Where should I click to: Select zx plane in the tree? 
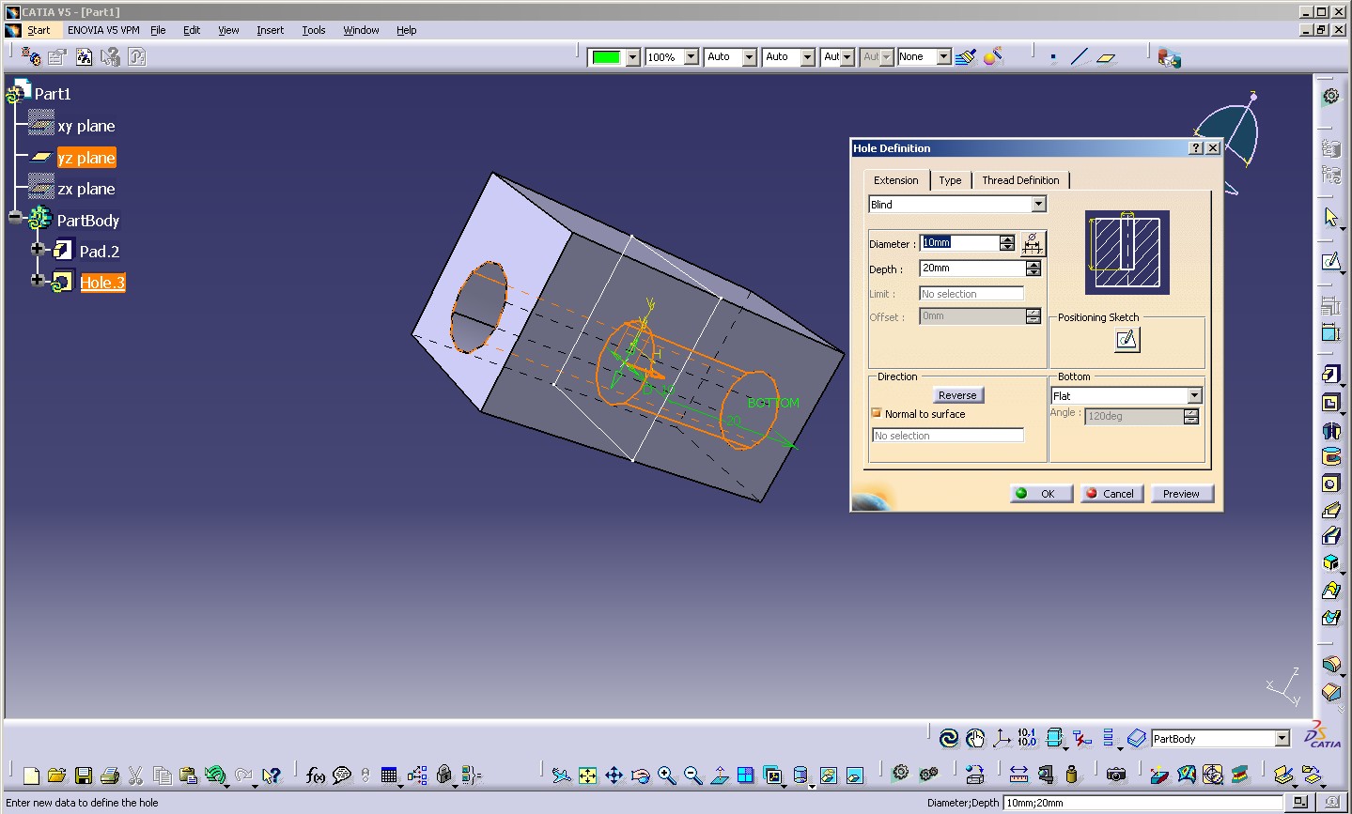click(86, 189)
